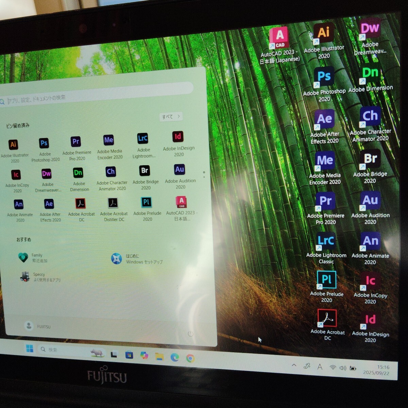Select Adobe Photoshop 2020 desktop shortcut
The height and width of the screenshot is (408, 408).
coord(324,84)
